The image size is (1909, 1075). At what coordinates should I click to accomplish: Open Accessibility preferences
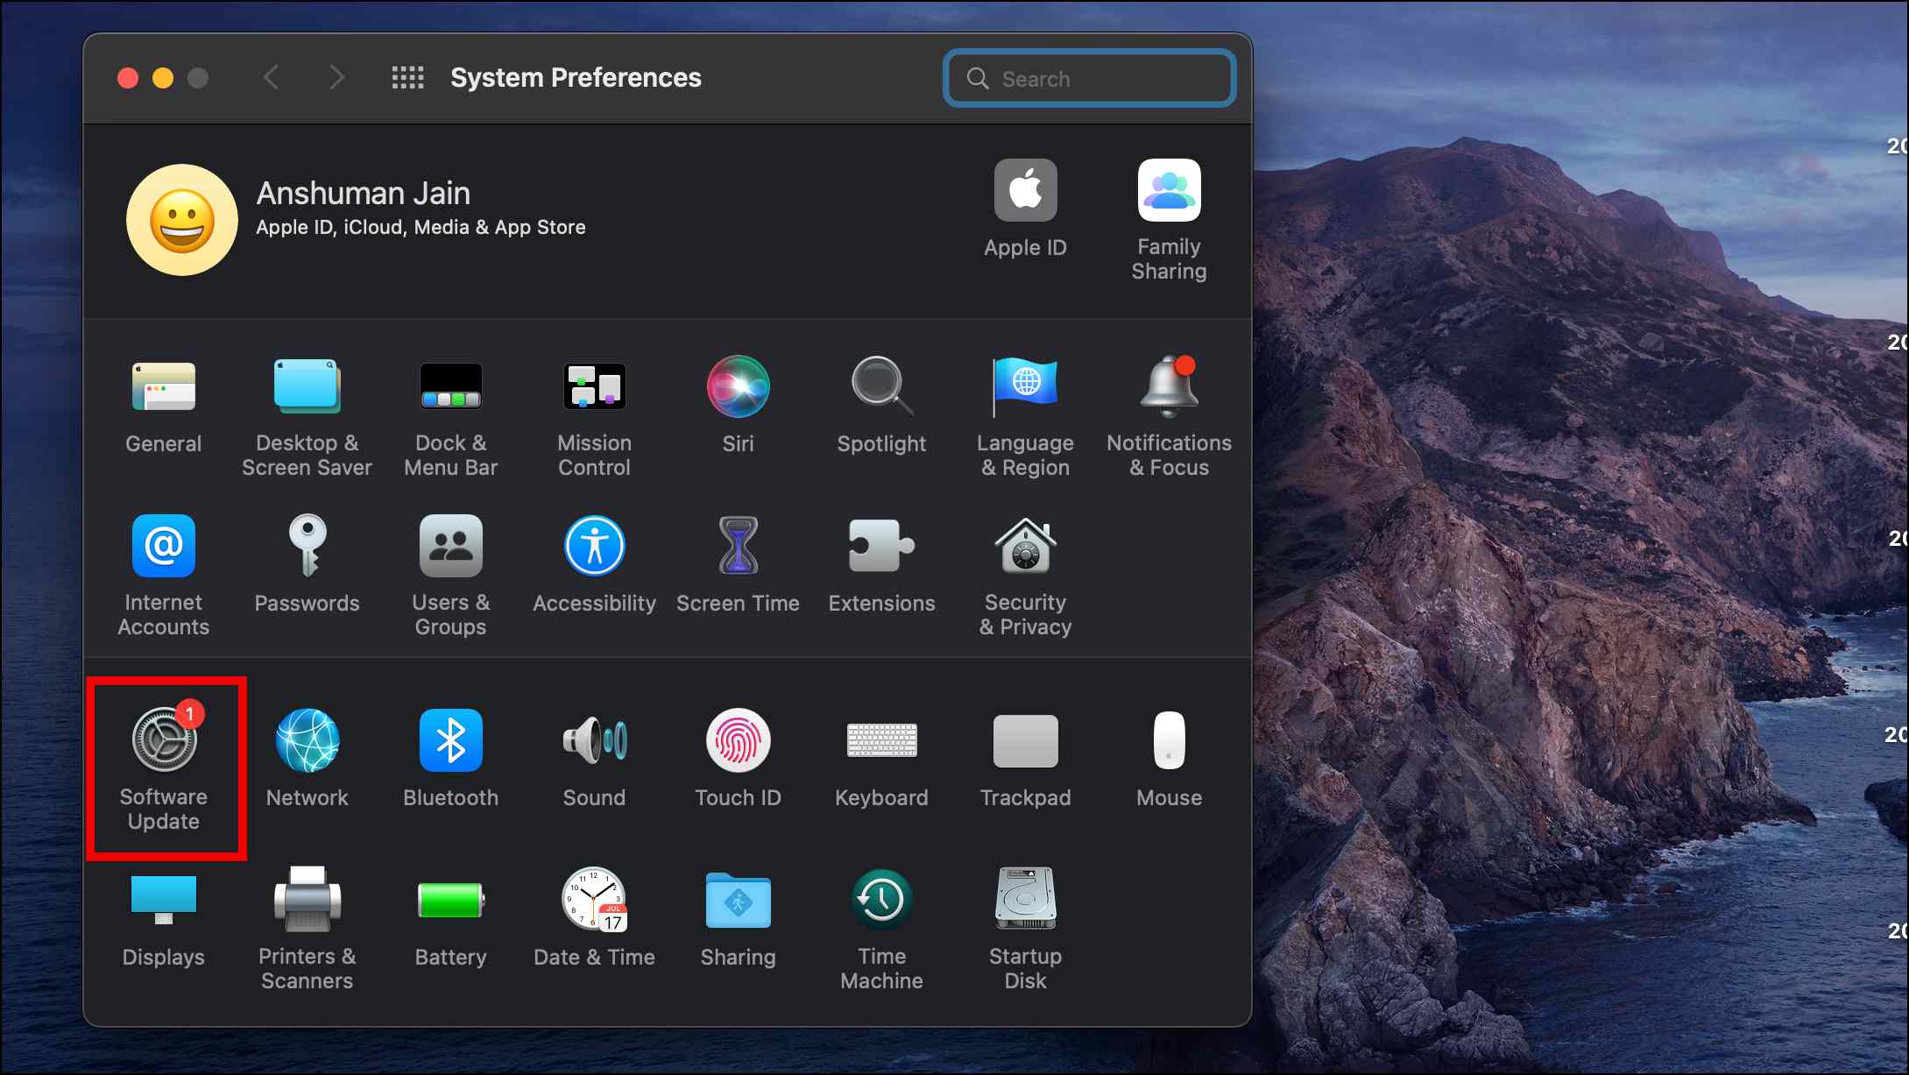coord(594,565)
